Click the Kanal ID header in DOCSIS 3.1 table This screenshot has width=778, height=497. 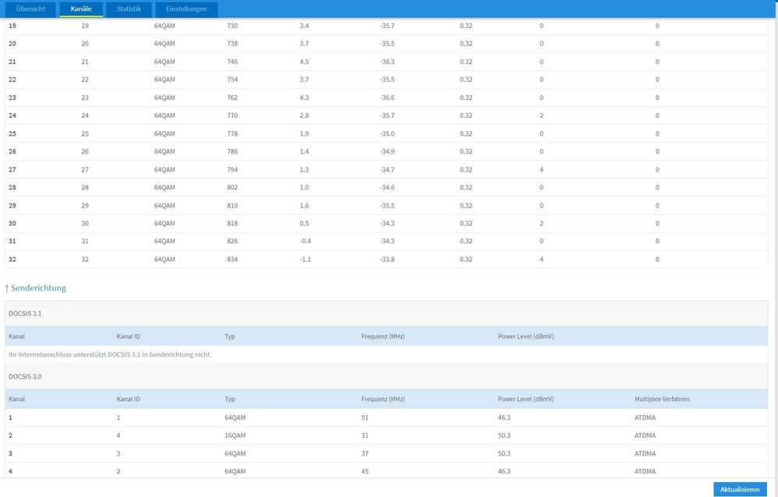pyautogui.click(x=128, y=336)
